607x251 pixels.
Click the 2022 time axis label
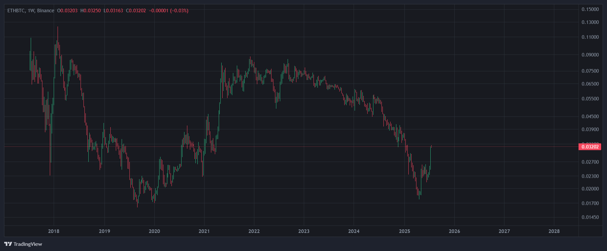pos(254,231)
